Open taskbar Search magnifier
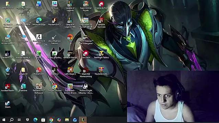 pos(12,120)
